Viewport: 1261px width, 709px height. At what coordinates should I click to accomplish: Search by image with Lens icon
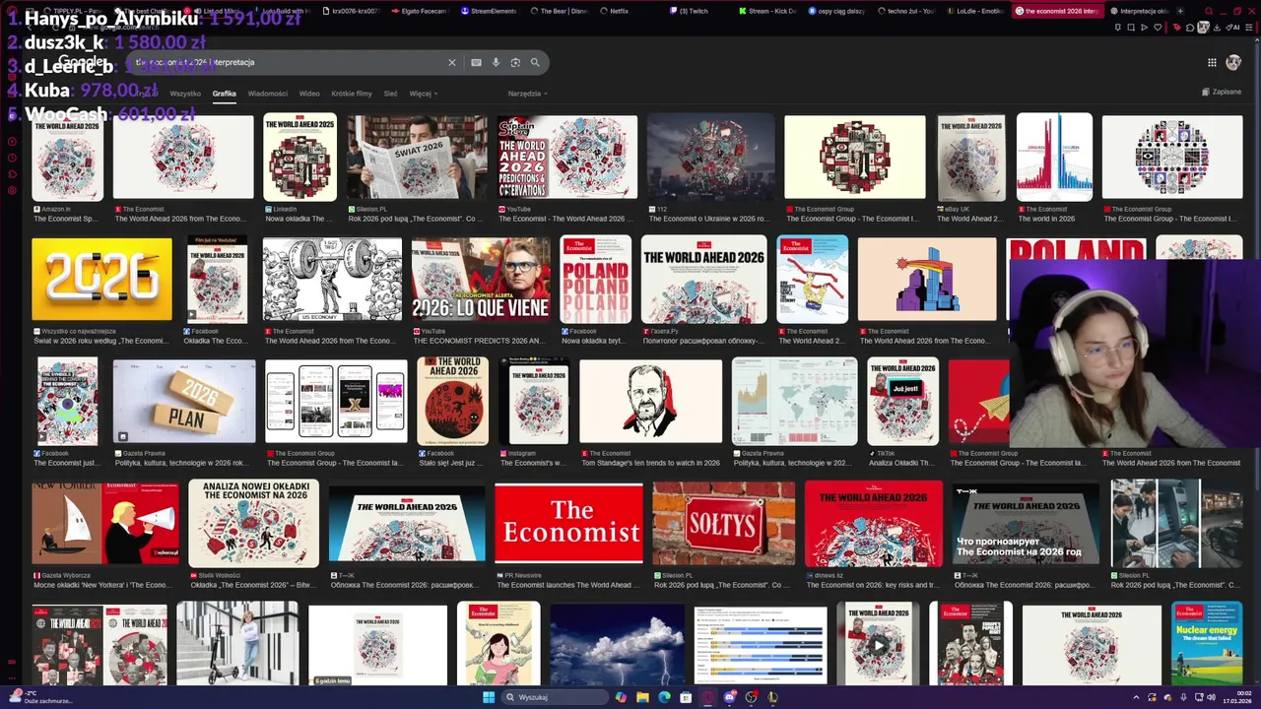click(515, 62)
